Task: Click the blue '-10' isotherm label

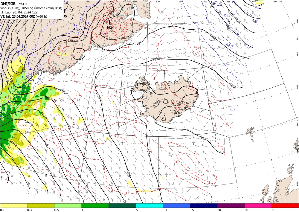Action: [257, 8]
